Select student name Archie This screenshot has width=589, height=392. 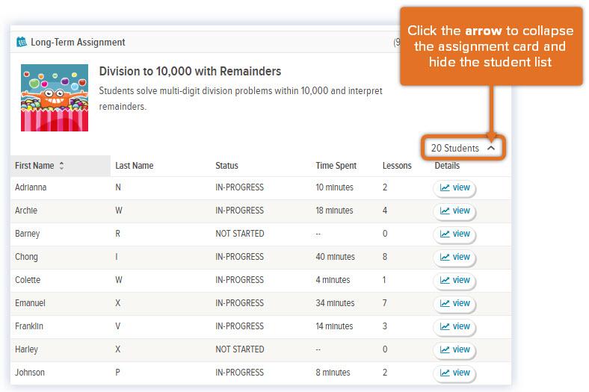point(26,211)
